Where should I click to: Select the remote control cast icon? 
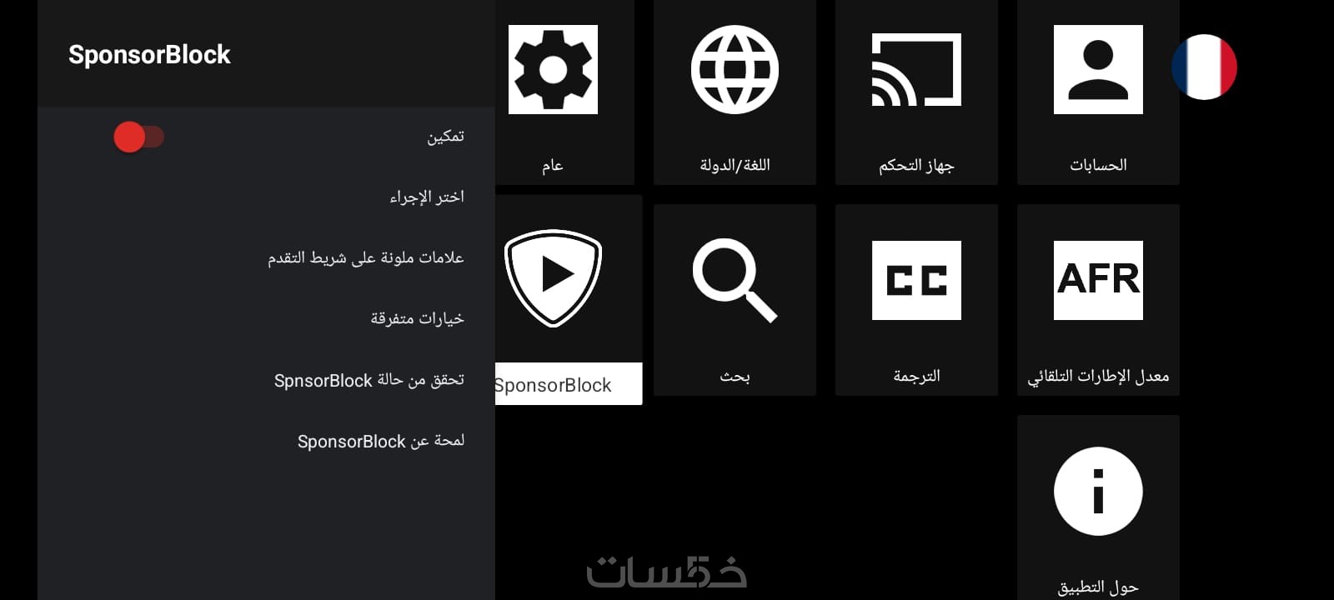coord(916,69)
